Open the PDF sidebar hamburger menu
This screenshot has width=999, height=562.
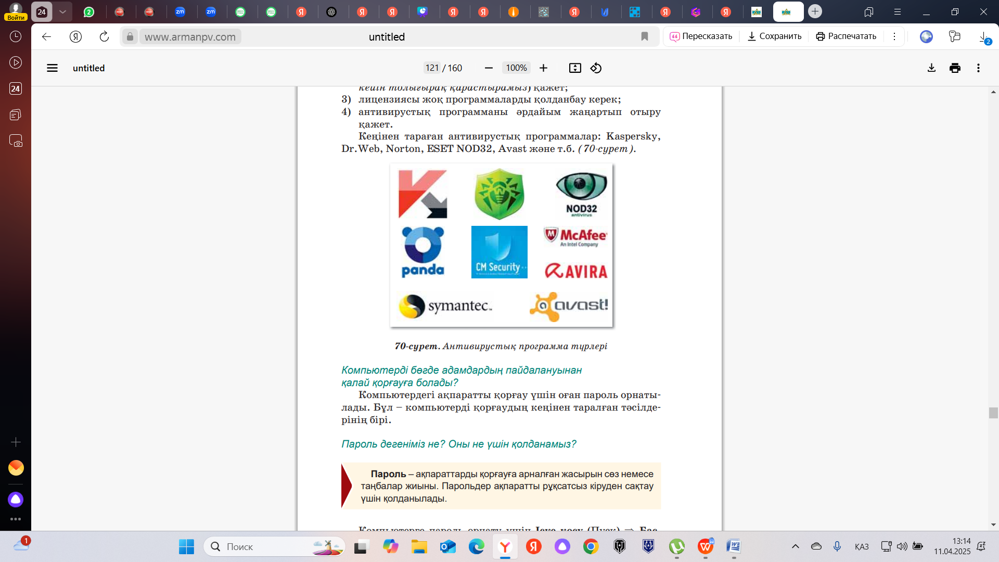click(52, 68)
